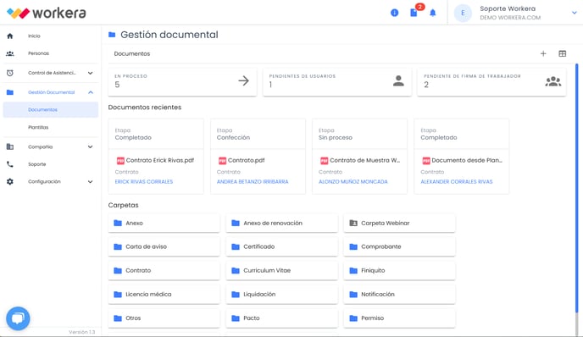Open the bell notifications icon
Viewport: 583px width, 337px height.
[433, 13]
